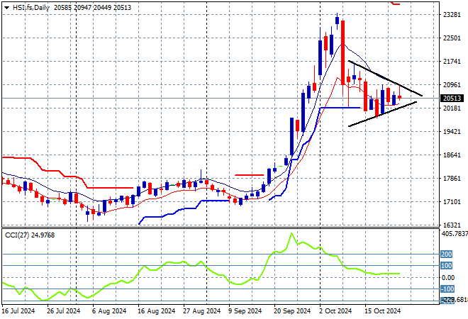Screen dimensions: 468x319
Task: Select the price axis label 21741
Action: point(452,62)
